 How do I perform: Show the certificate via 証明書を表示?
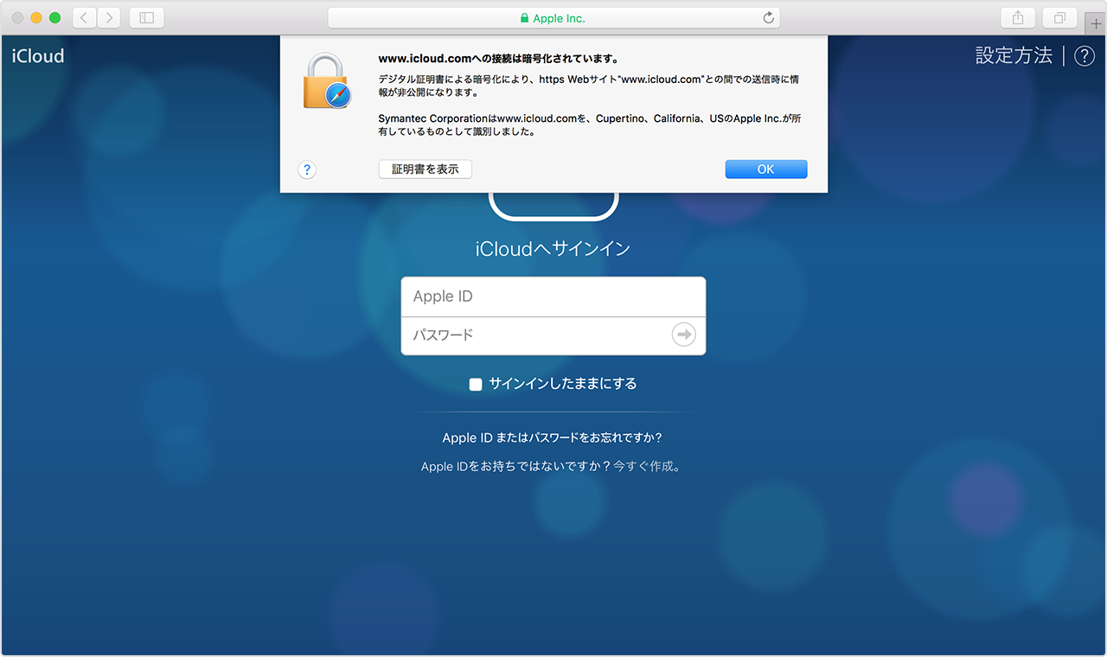[425, 169]
